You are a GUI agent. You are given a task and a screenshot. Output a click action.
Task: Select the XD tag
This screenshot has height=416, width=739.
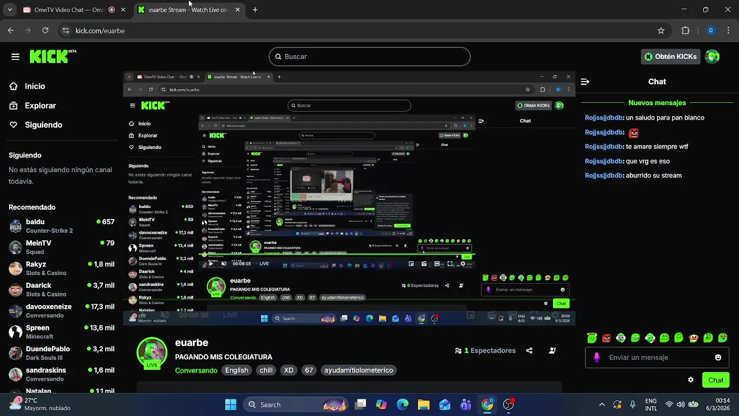(289, 370)
